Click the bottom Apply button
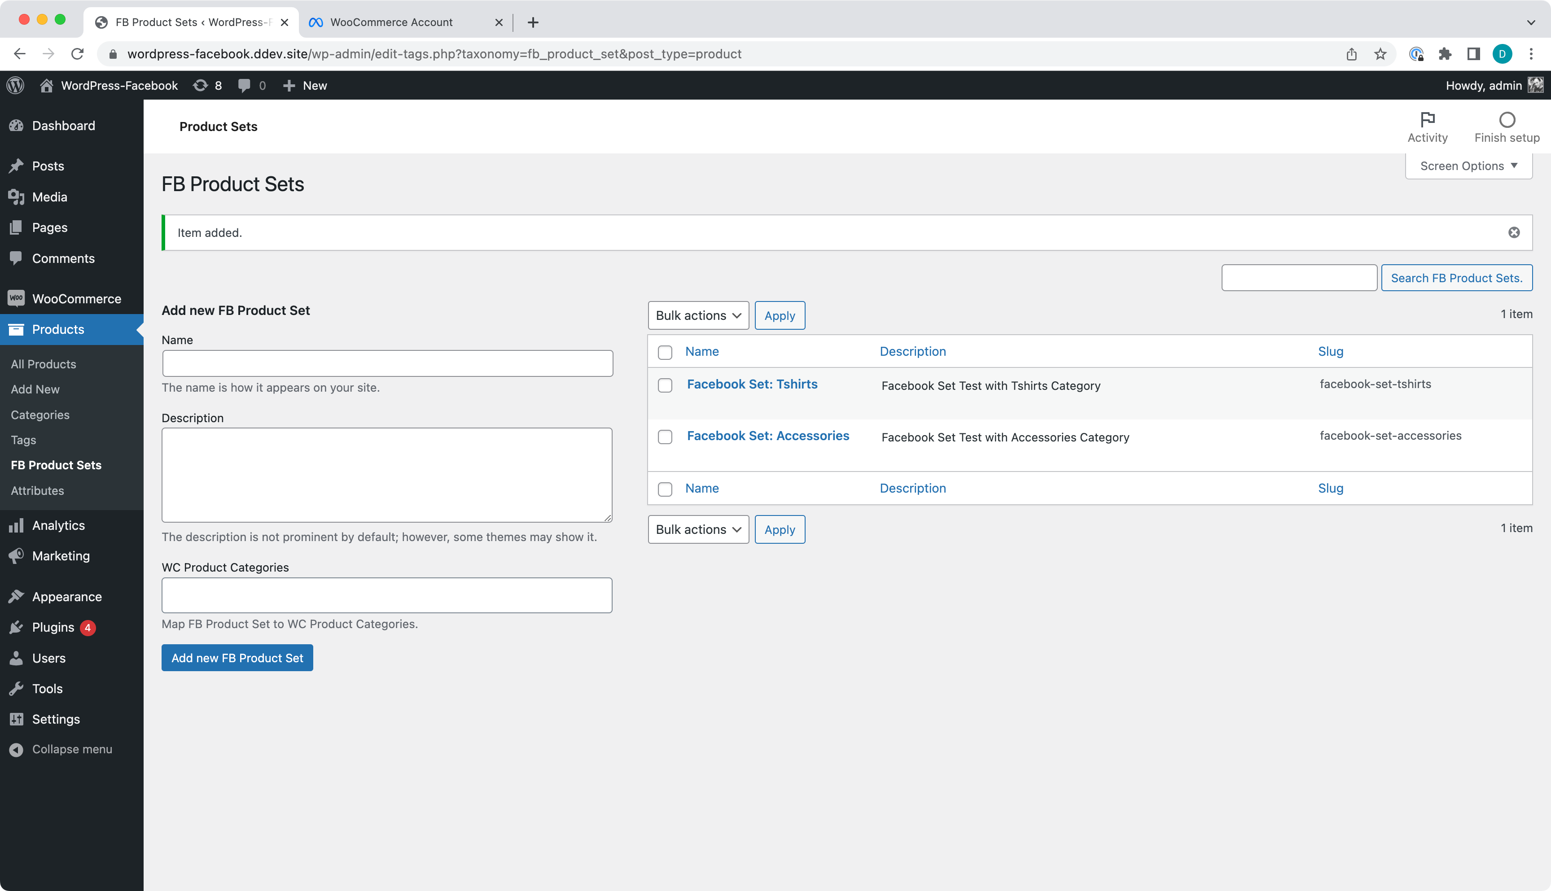The height and width of the screenshot is (891, 1551). [x=780, y=529]
